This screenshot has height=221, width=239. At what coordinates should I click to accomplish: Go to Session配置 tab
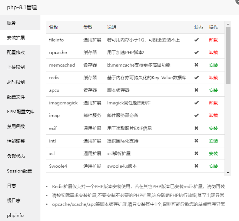click(x=19, y=171)
